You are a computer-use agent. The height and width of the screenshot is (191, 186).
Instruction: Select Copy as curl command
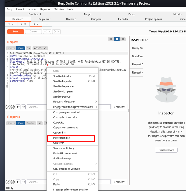coord(72,128)
